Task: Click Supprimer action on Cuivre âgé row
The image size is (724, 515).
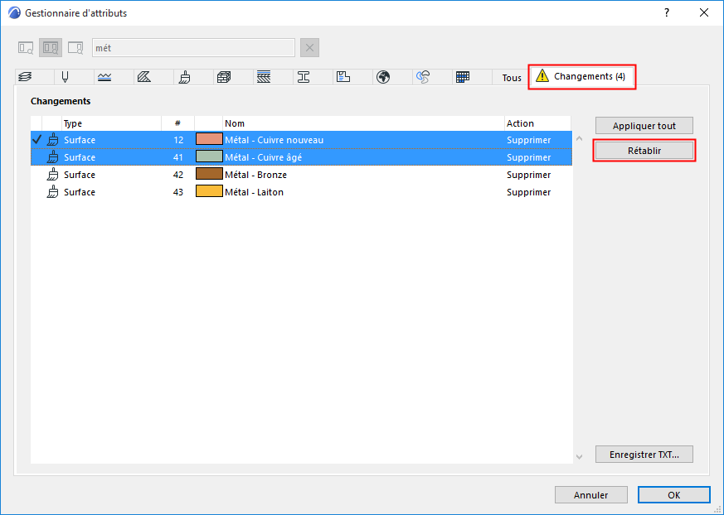Action: pos(528,157)
